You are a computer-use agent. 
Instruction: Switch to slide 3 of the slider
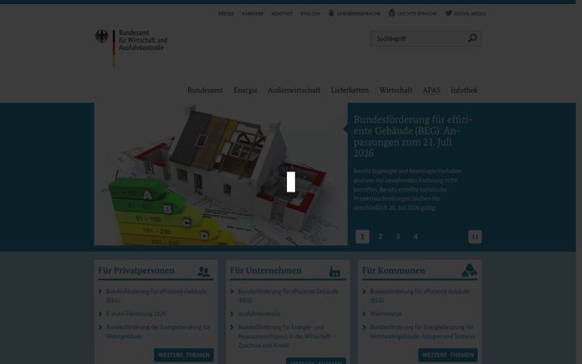coord(398,236)
